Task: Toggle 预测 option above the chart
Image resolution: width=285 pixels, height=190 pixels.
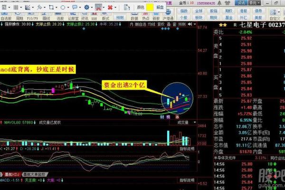Action: 182,24
